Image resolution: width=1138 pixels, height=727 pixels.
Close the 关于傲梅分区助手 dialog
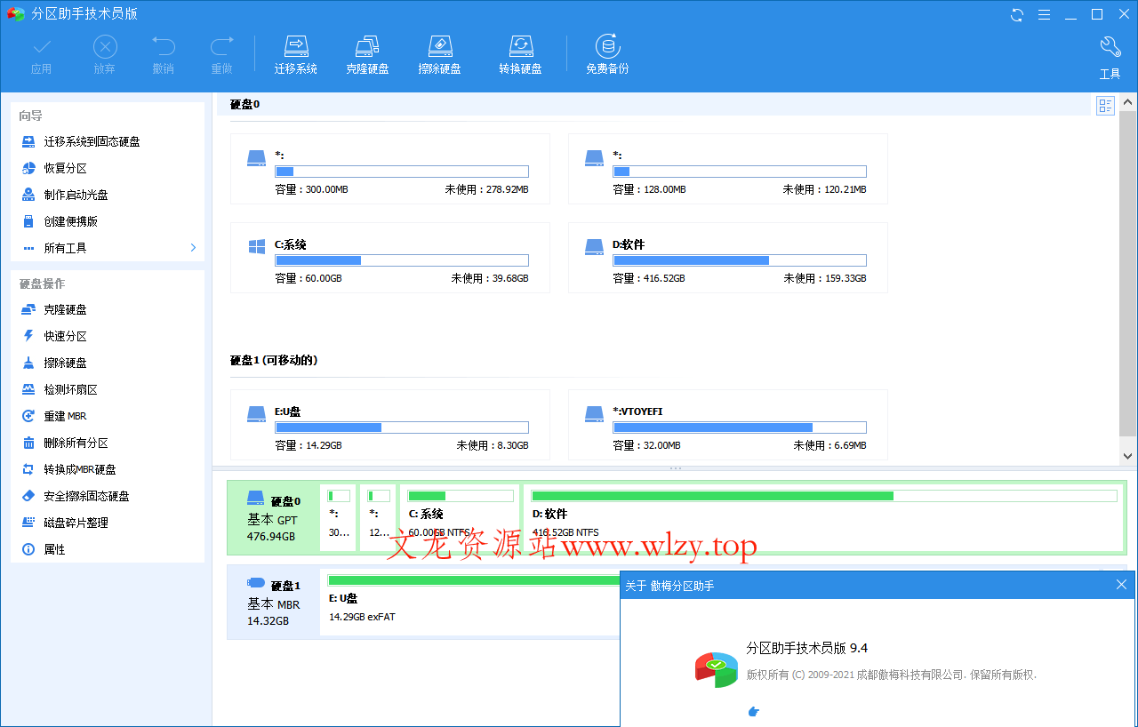click(1121, 584)
